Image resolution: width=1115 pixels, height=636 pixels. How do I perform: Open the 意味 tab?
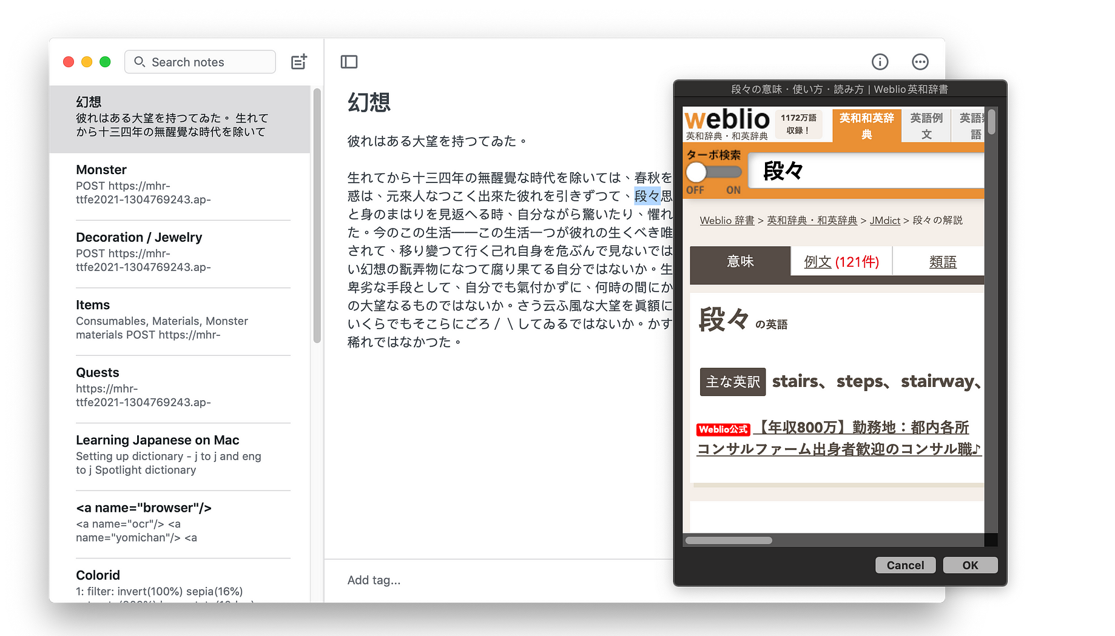click(x=740, y=262)
